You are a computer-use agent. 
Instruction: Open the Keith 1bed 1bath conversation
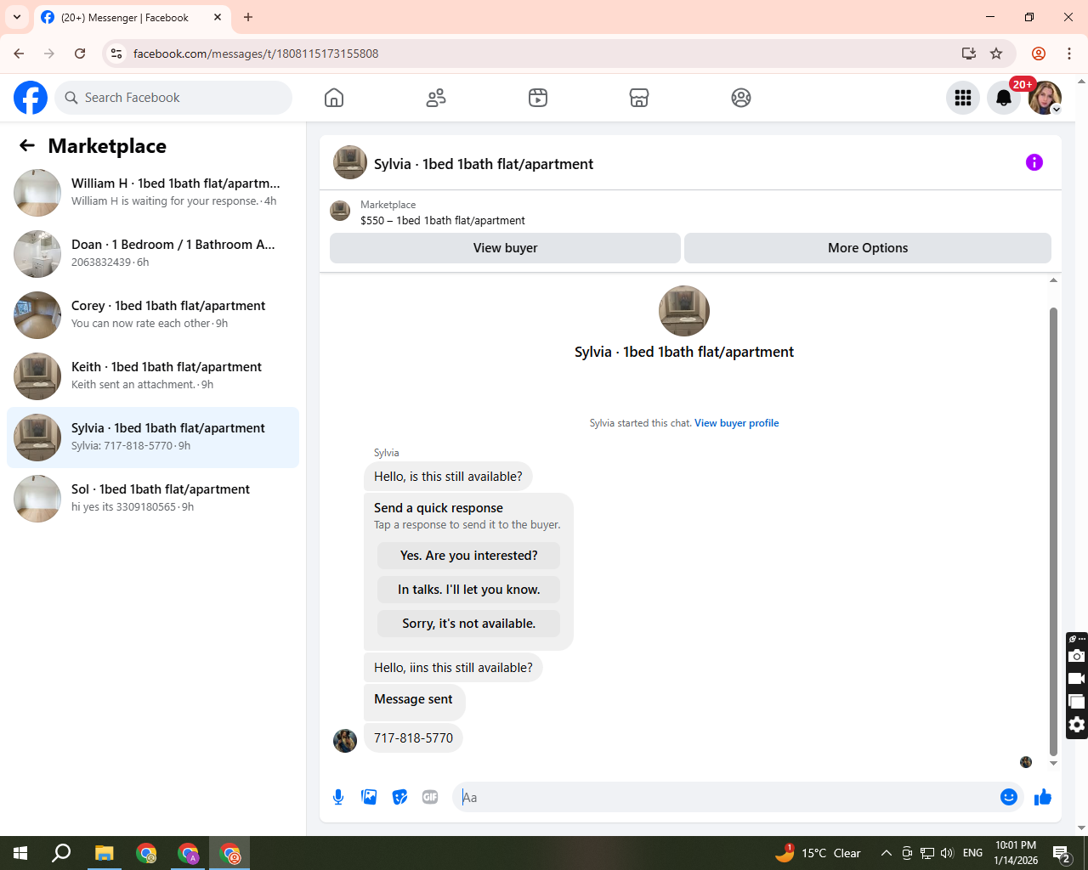(153, 376)
